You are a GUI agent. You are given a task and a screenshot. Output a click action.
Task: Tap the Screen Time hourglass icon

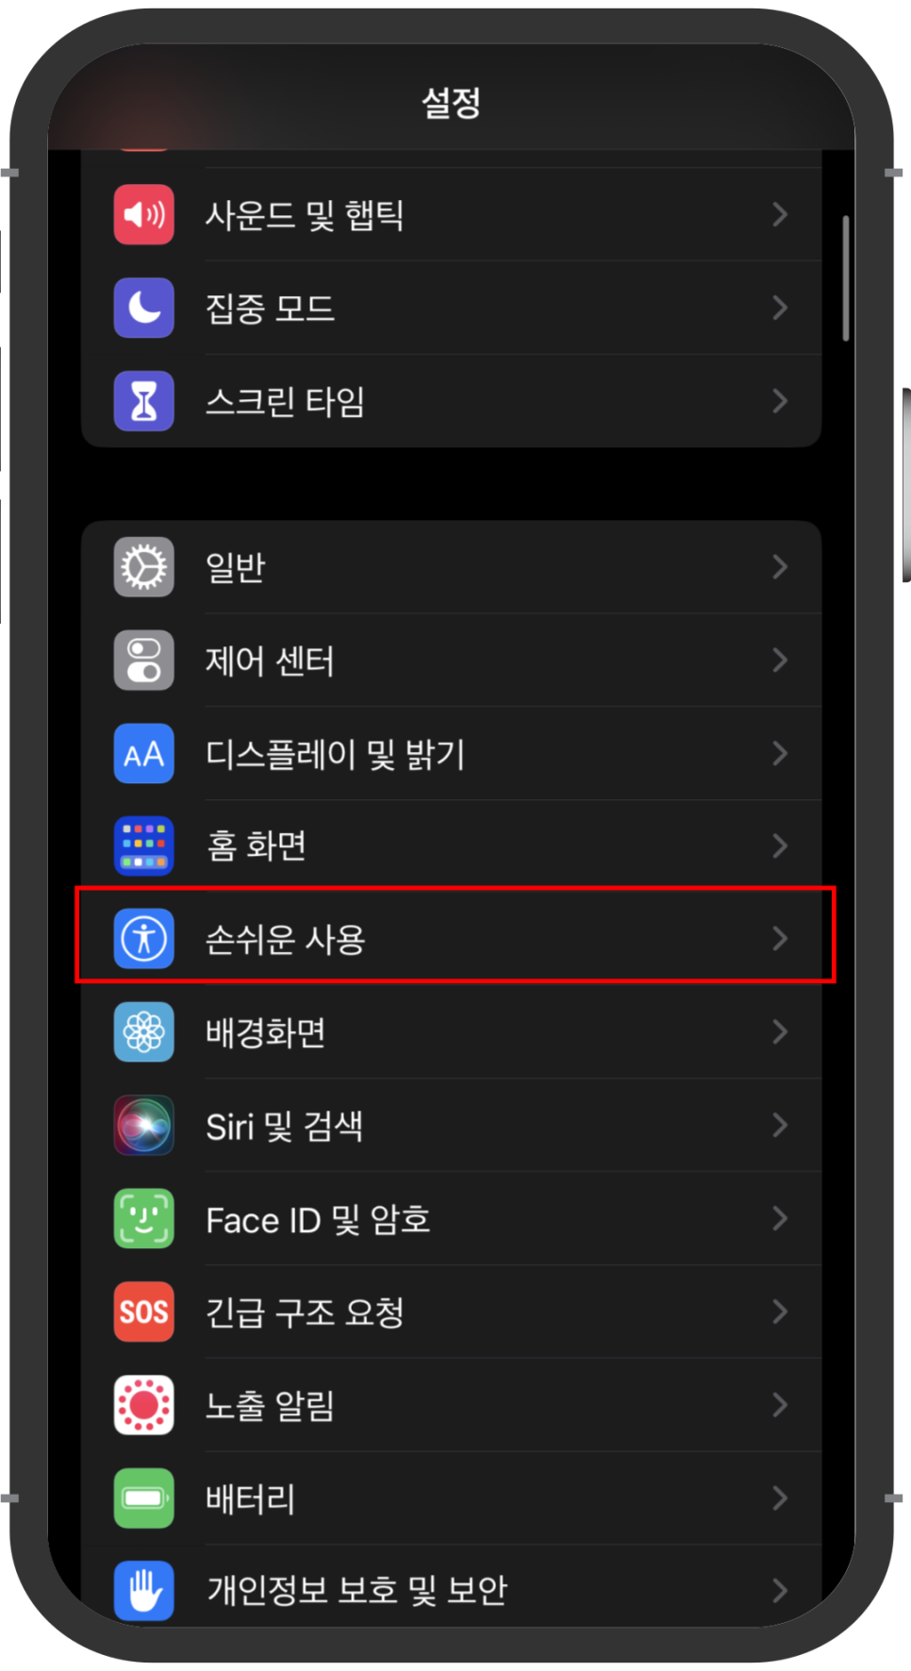143,401
